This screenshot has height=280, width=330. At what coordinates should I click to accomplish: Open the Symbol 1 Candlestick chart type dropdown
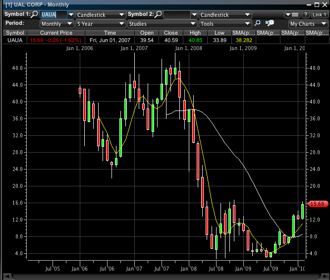(101, 15)
